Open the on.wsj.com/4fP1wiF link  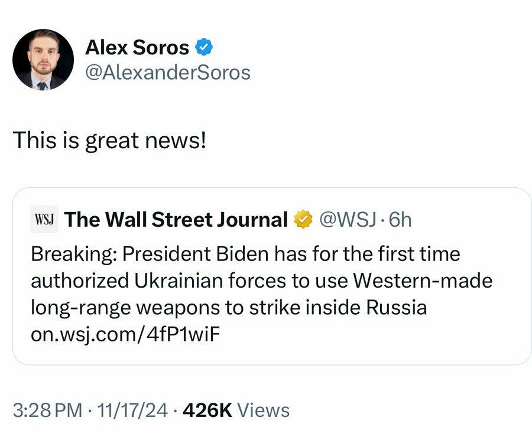128,335
